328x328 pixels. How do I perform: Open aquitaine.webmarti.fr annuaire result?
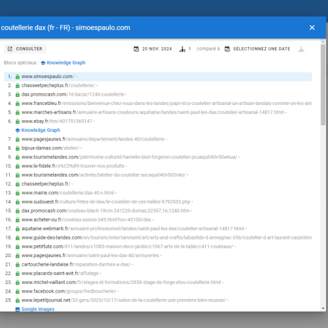pos(133,228)
